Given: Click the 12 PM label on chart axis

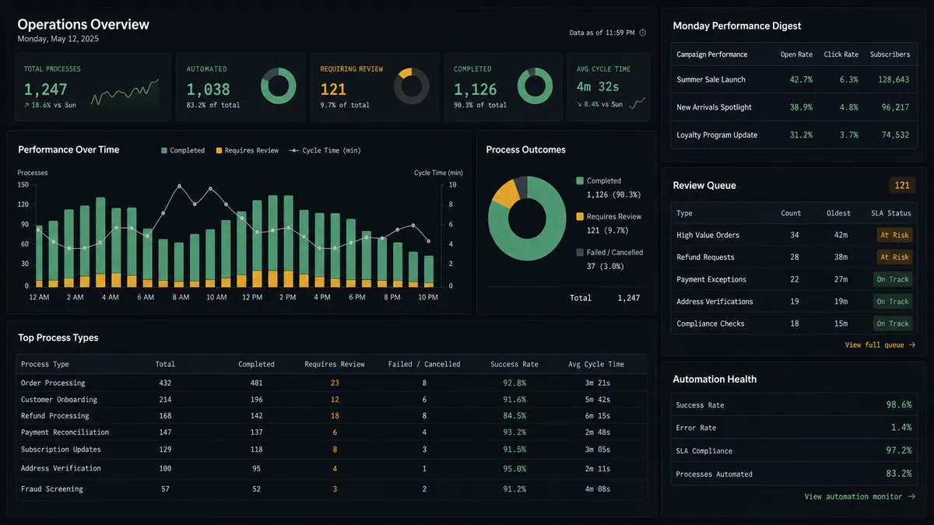Looking at the screenshot, I should [x=252, y=298].
